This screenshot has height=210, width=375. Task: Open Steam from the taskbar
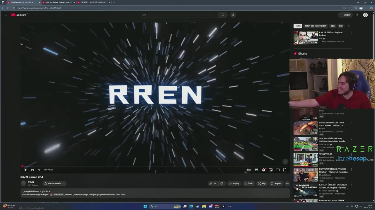point(197,206)
